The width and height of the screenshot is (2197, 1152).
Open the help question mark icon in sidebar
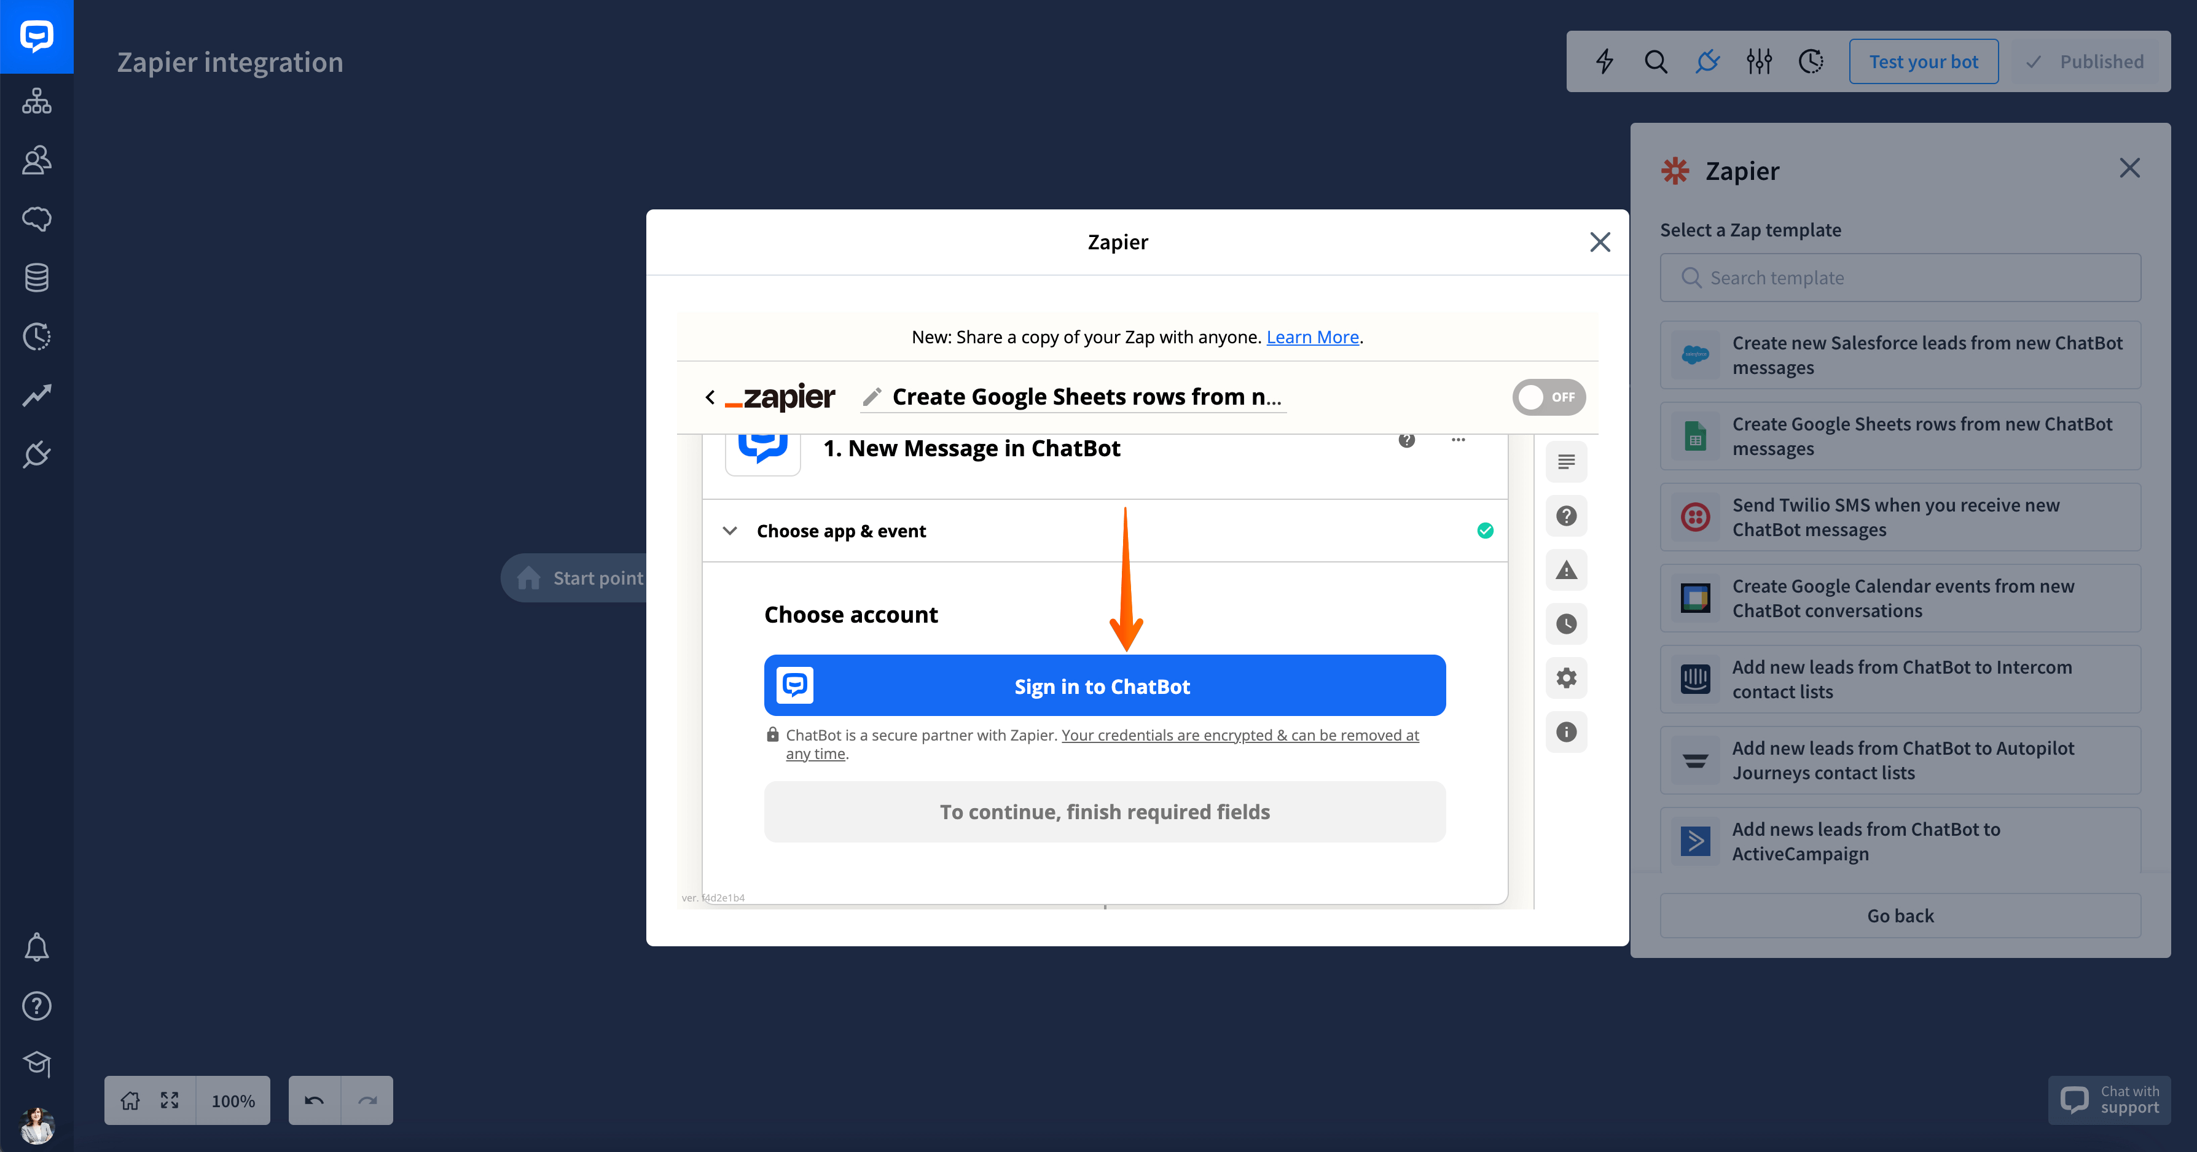point(37,1006)
